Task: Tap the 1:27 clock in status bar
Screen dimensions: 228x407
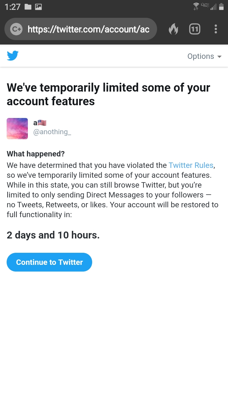Action: tap(12, 7)
